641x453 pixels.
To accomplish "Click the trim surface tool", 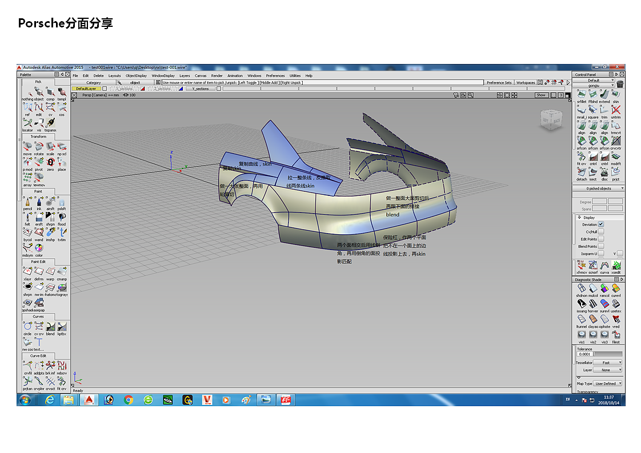I will pos(604,110).
